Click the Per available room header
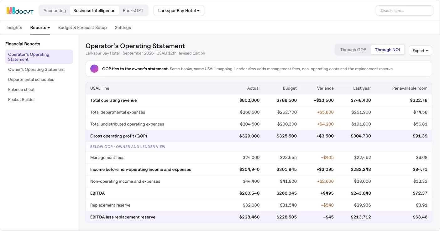Screen dimensions: 440x231 [410, 88]
